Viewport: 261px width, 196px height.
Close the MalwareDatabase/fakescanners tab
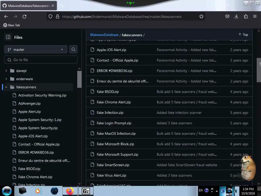(53, 6)
